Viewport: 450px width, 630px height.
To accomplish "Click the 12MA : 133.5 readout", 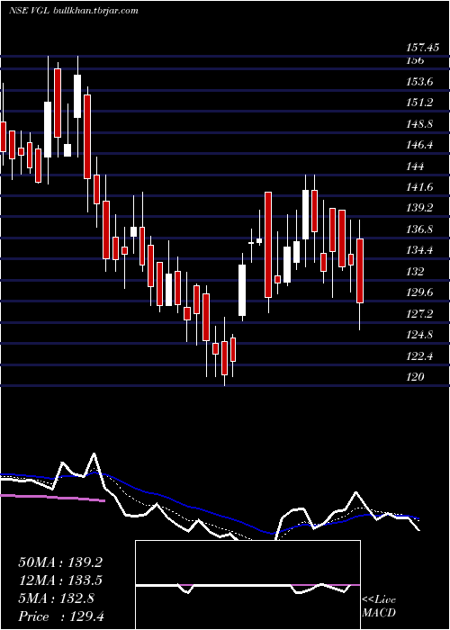I will (x=60, y=580).
